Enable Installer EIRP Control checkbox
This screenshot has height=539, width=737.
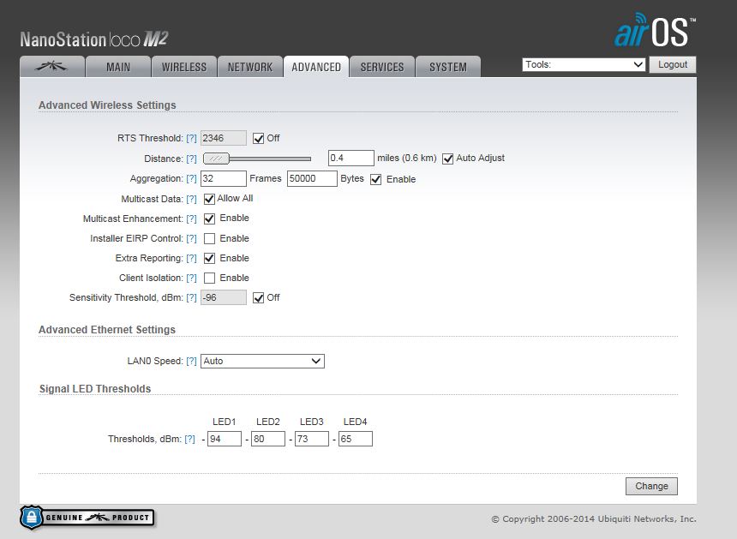pyautogui.click(x=209, y=239)
